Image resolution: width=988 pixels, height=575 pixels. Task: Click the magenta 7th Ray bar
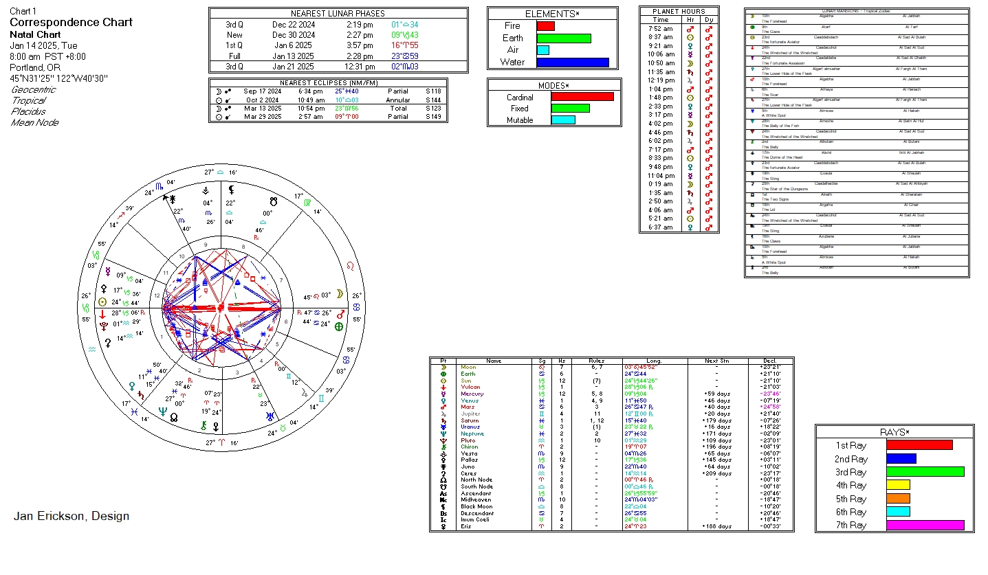pyautogui.click(x=925, y=526)
